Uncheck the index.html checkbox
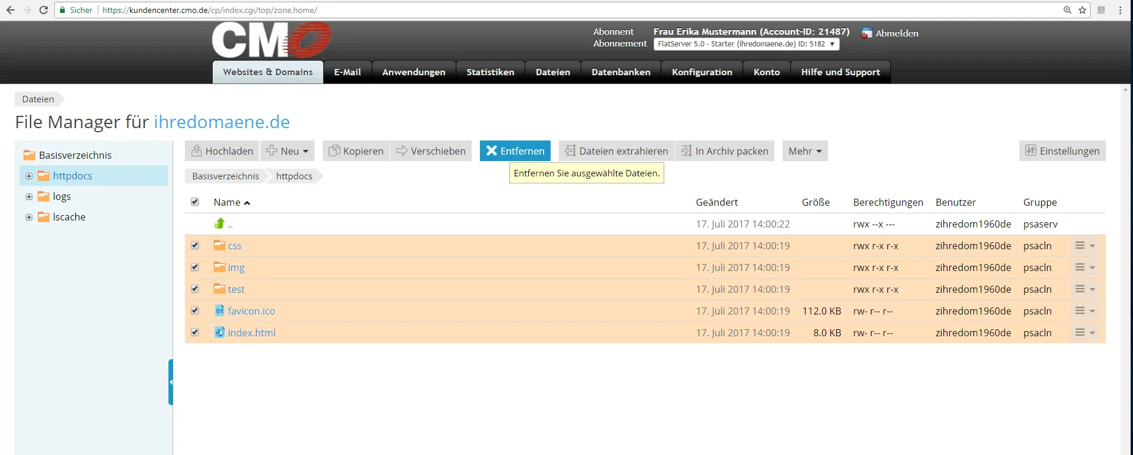Viewport: 1133px width, 455px height. (195, 332)
